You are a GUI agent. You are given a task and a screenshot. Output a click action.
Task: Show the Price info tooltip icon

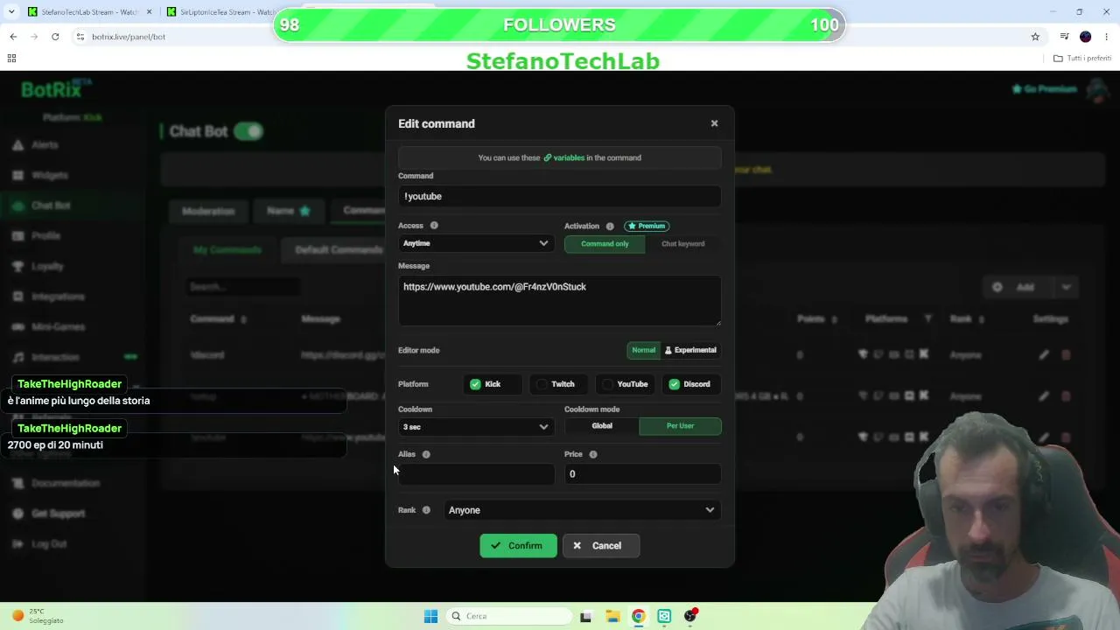click(593, 454)
